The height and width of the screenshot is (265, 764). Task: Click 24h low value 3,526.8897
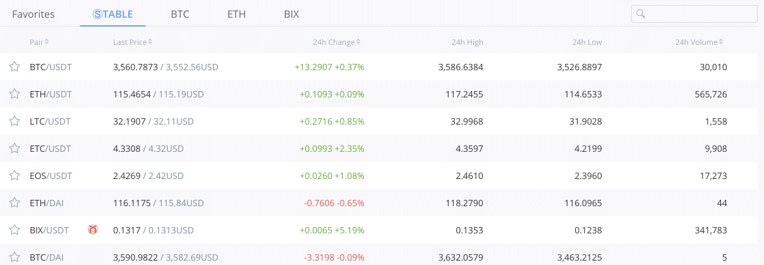[x=579, y=67]
